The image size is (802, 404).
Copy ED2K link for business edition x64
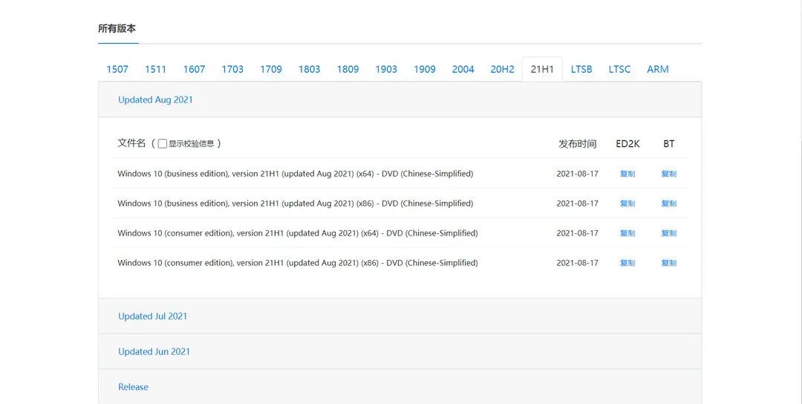tap(627, 174)
